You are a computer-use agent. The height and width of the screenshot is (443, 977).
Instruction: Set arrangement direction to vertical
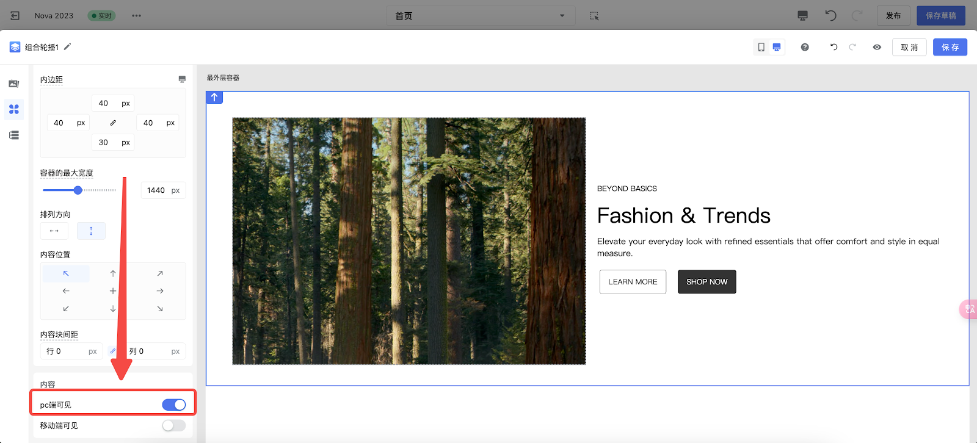tap(91, 231)
